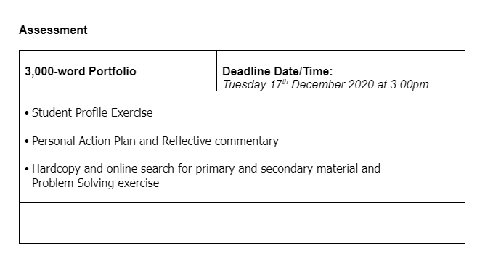Click the Deadline Date/Time label
Screen dimensions: 493x264
(277, 72)
